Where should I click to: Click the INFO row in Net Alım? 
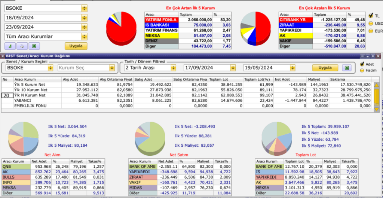coord(53,182)
